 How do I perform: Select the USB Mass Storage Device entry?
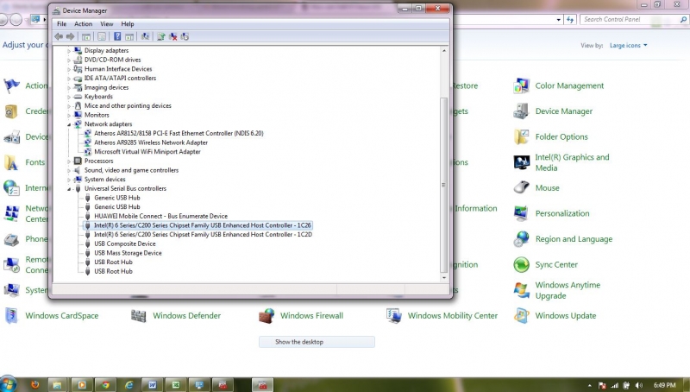(x=128, y=253)
